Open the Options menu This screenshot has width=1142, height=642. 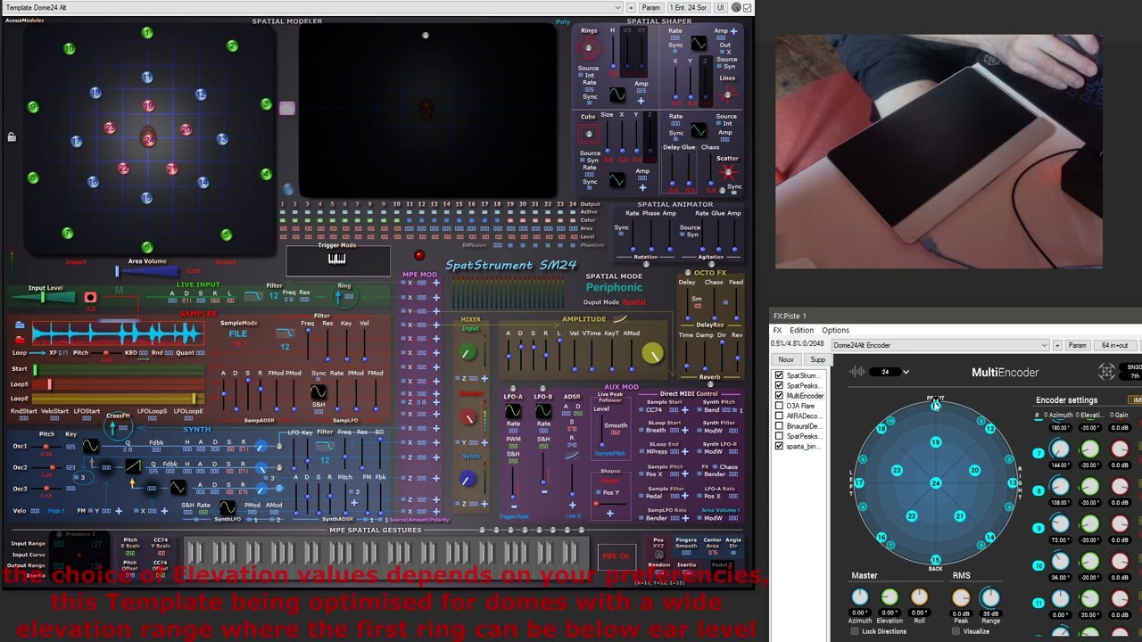point(835,330)
